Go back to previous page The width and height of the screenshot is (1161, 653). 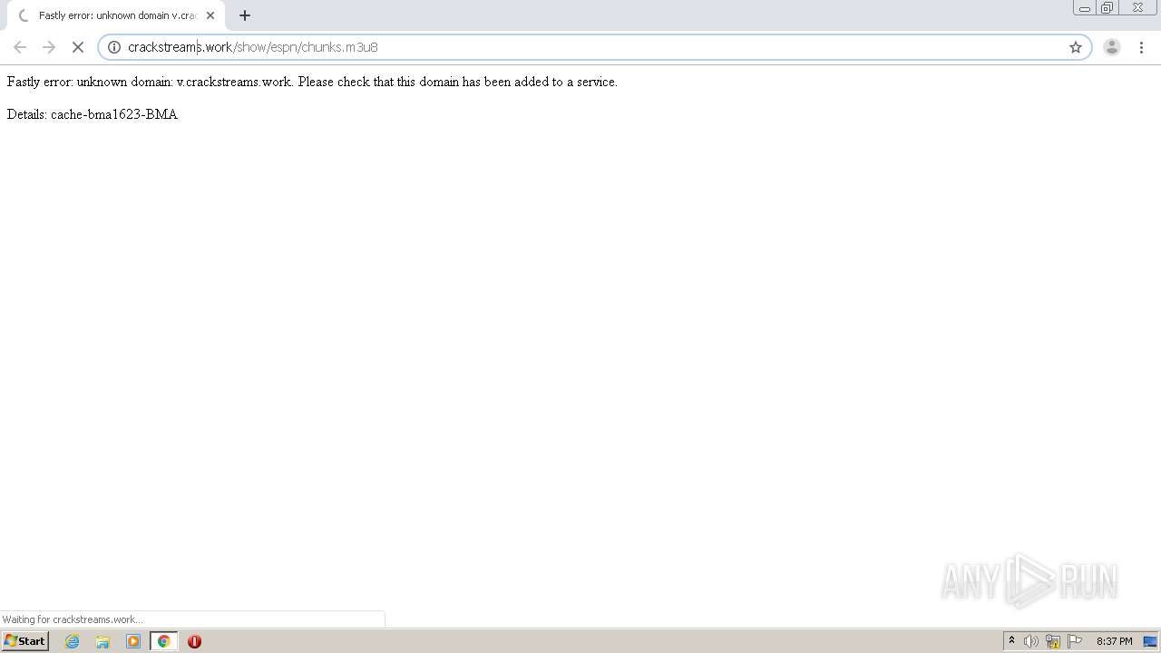pos(20,47)
